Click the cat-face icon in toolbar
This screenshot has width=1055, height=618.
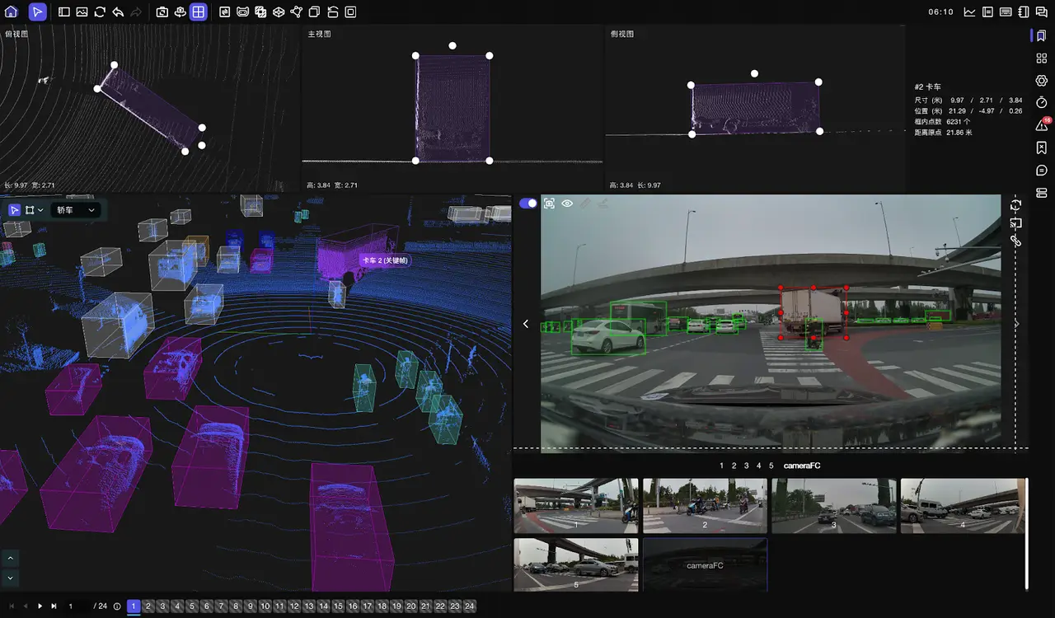click(242, 12)
